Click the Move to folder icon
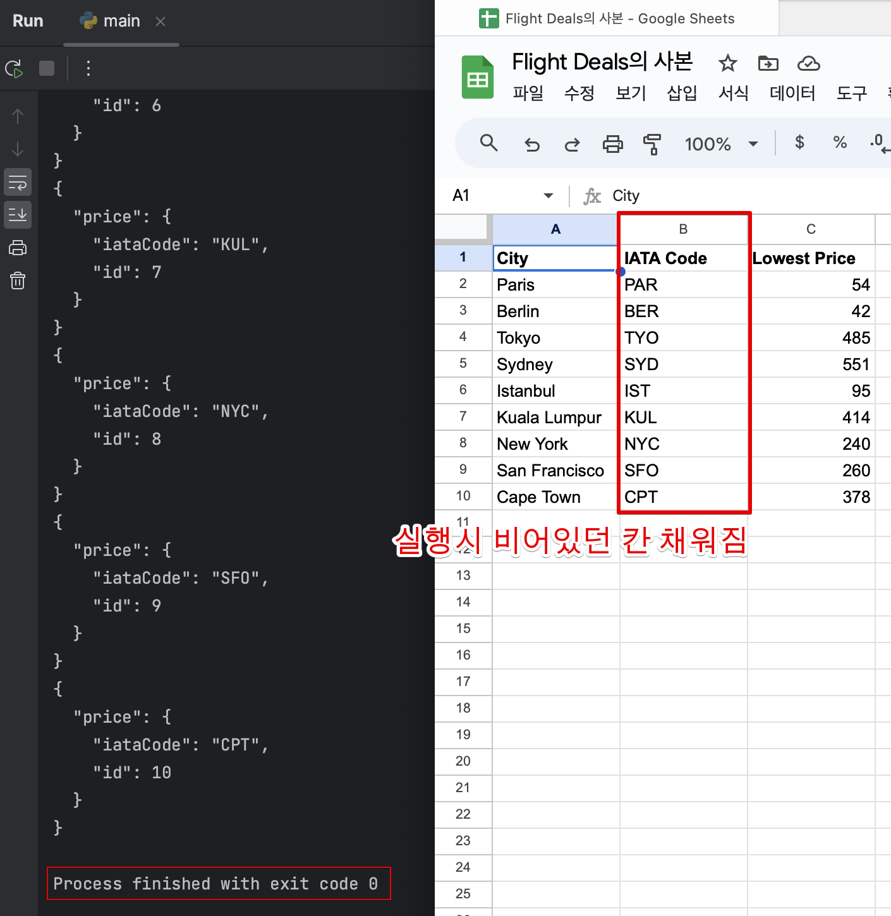 (x=768, y=63)
